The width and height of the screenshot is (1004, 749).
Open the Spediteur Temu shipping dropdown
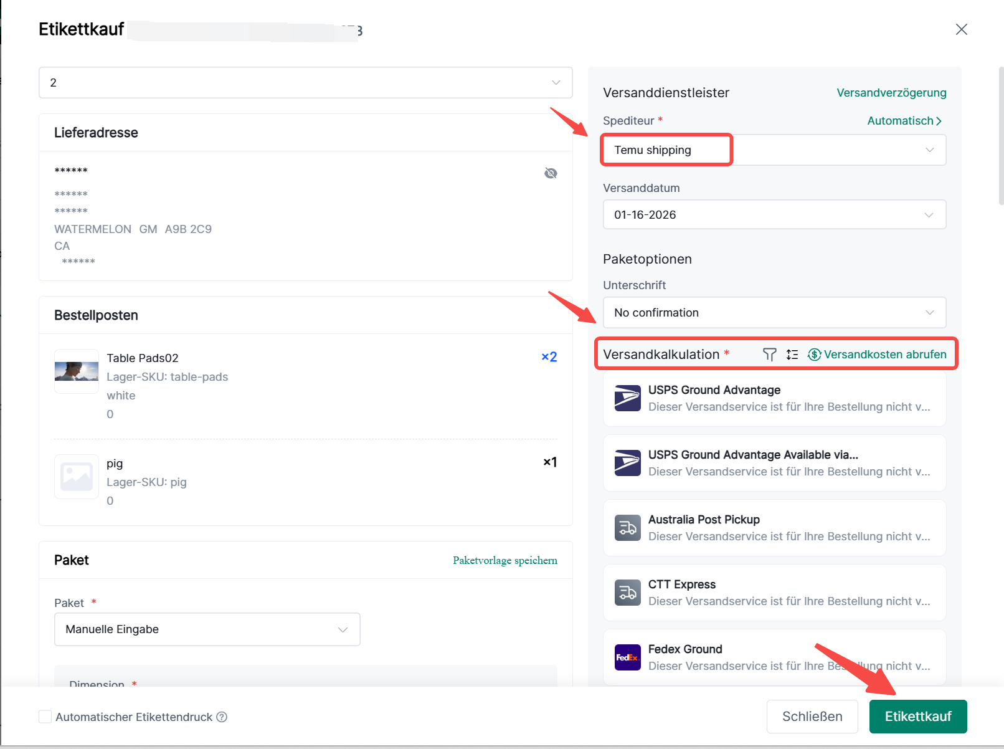coord(774,150)
